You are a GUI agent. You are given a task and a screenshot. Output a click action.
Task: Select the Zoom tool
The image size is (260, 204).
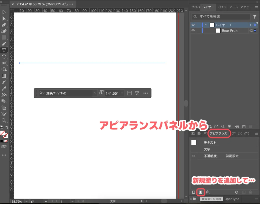(4, 121)
